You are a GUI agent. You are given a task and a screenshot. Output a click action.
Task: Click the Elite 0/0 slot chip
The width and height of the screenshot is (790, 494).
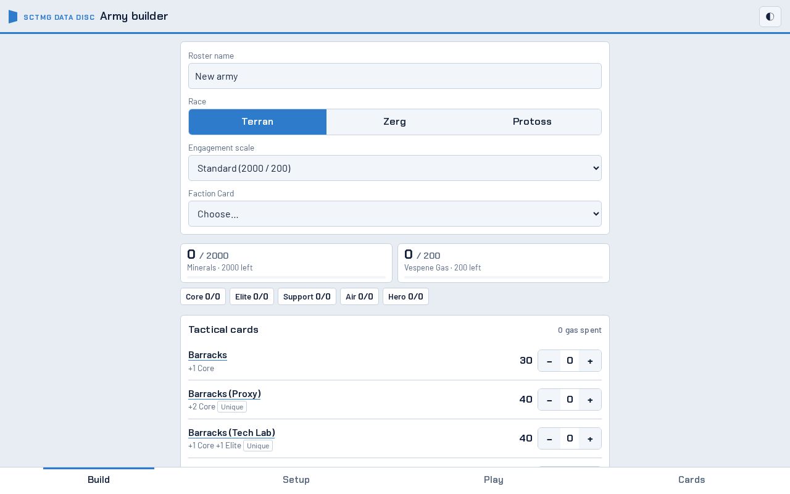coord(252,296)
